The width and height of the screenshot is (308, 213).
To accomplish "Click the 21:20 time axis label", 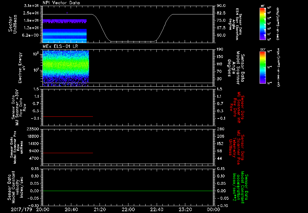I will [x=100, y=209].
